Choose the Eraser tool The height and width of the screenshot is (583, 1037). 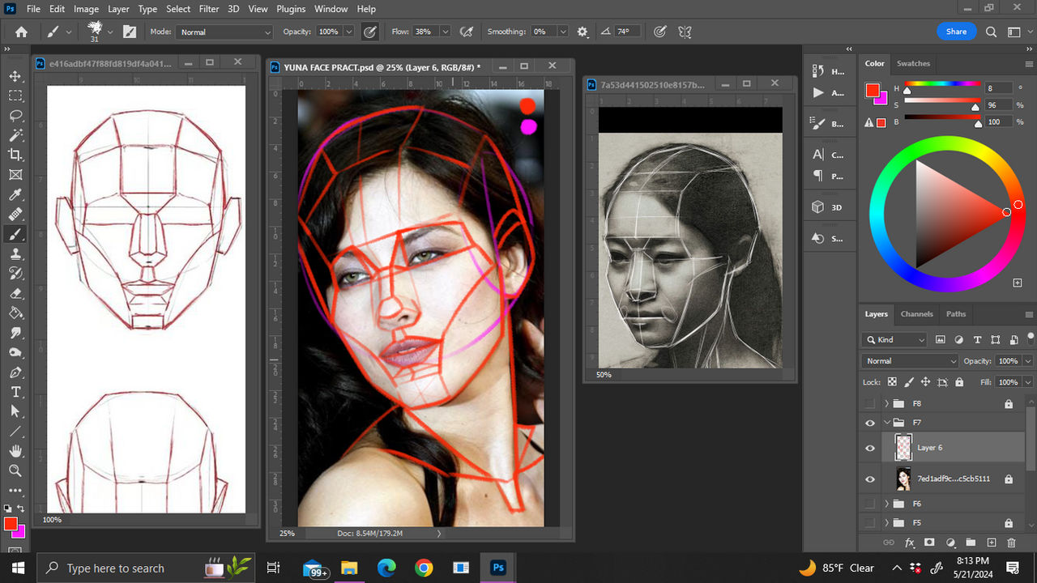[15, 293]
